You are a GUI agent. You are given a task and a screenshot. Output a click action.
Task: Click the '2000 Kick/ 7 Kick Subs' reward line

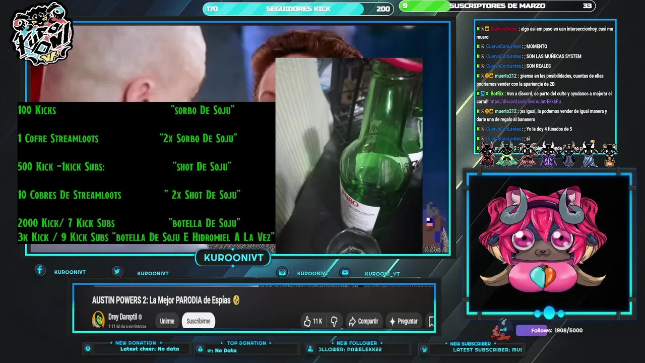point(129,223)
